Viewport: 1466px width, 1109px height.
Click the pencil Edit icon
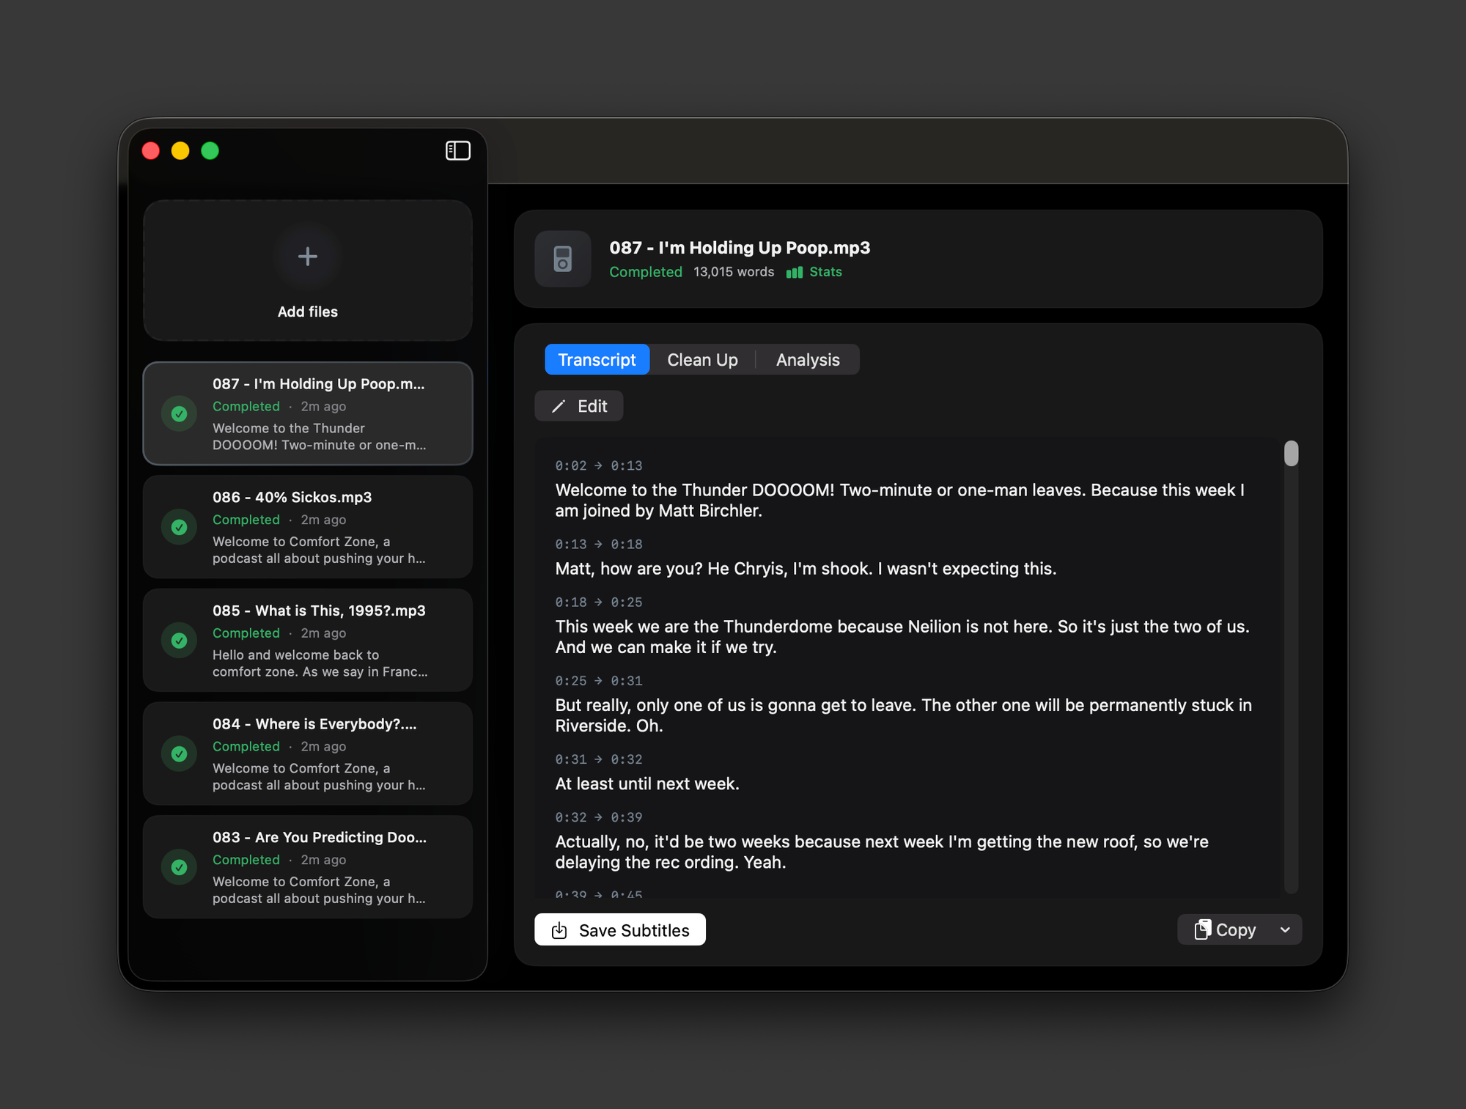559,407
